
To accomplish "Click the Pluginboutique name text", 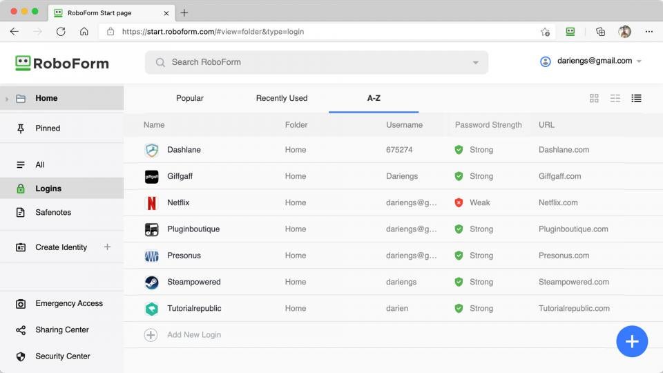I will click(193, 229).
